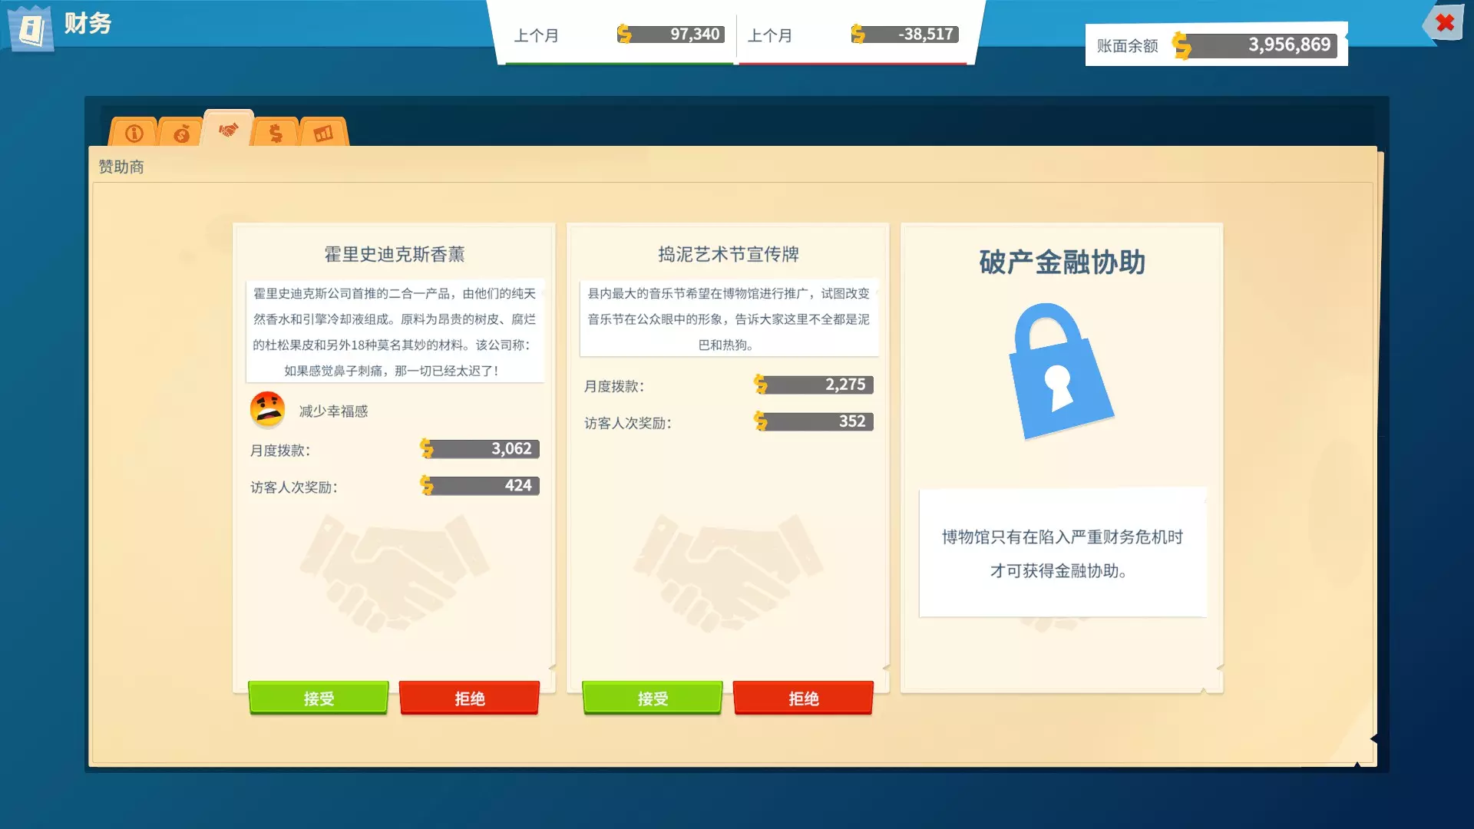Open the bar chart statistics tab

tap(323, 134)
